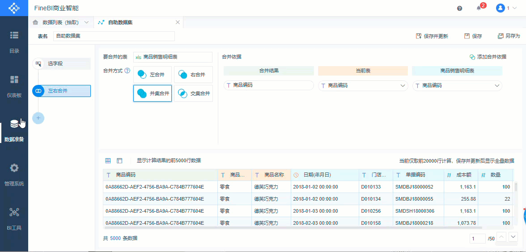This screenshot has height=252, width=526.
Task: Open 数据准备 in the sidebar
Action: tap(14, 130)
